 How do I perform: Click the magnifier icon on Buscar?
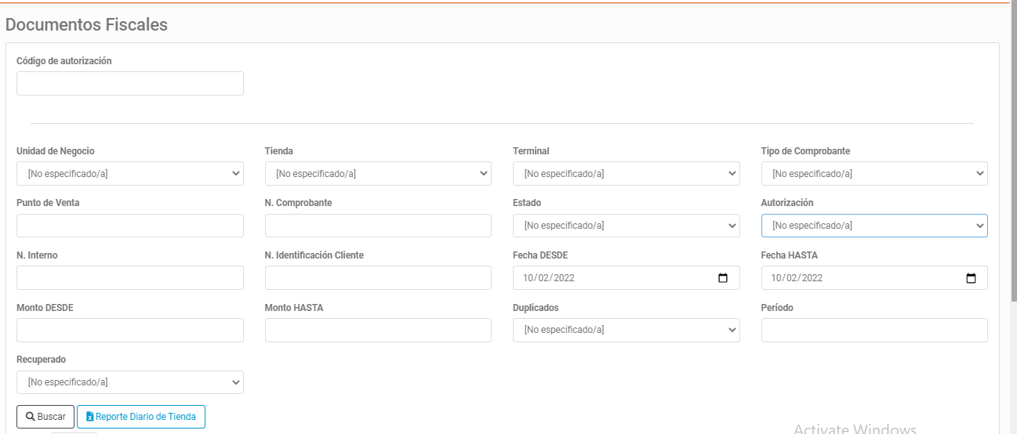(x=31, y=417)
